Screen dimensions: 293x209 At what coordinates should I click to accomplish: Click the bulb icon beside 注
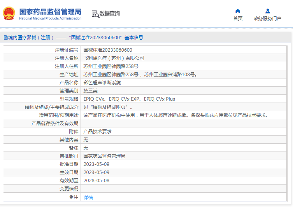click(x=71, y=197)
